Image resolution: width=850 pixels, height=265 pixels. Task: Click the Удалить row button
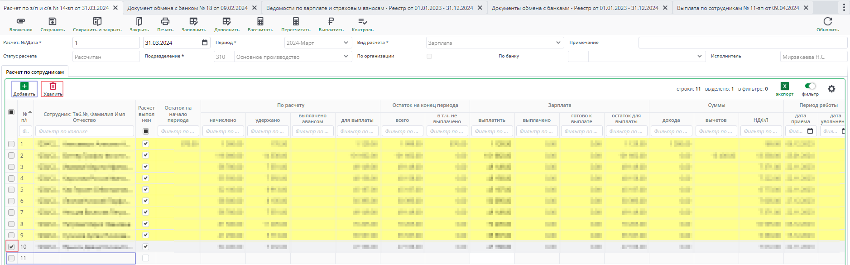point(53,89)
